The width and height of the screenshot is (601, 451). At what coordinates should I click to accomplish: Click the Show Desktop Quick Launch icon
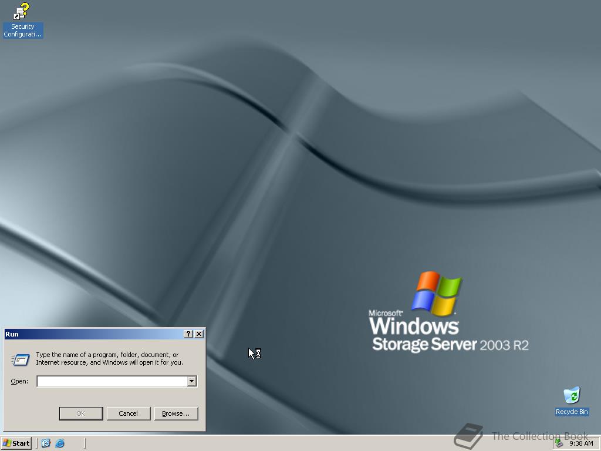(x=46, y=443)
